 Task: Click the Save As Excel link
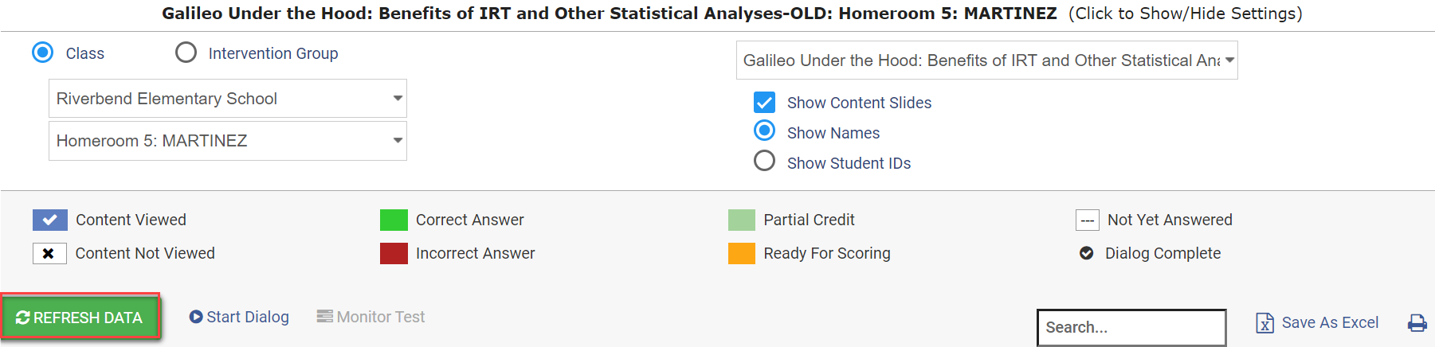[1330, 322]
